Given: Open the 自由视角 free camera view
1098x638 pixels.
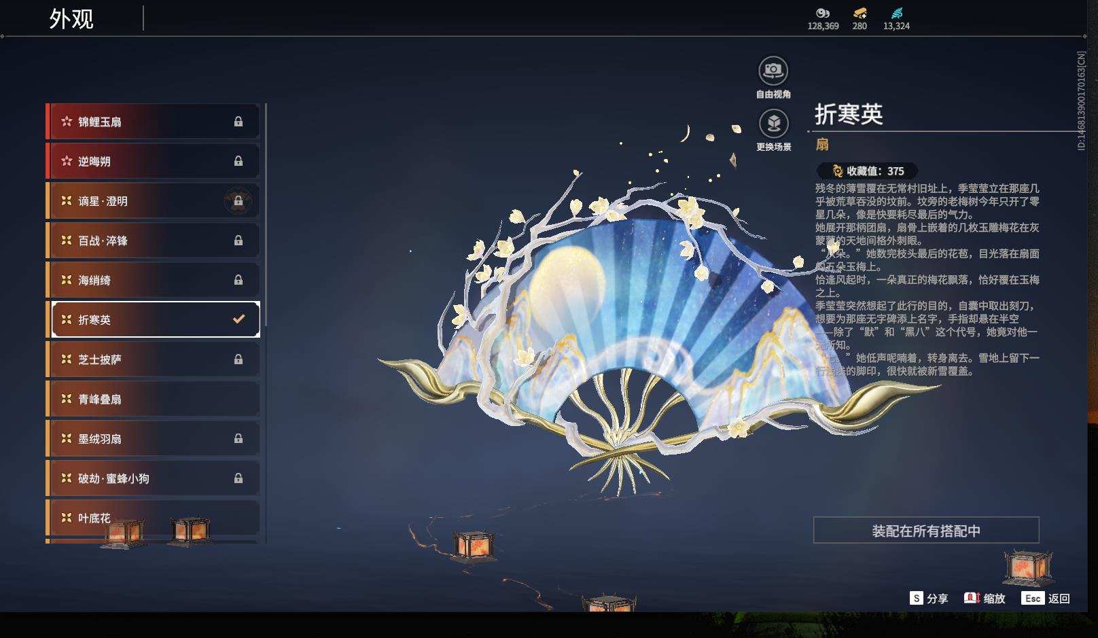Looking at the screenshot, I should coord(773,71).
